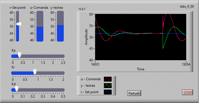Screen dimensions: 199x103
Task: Click the Amplitude axis minimum value 40
Action: 91,60
